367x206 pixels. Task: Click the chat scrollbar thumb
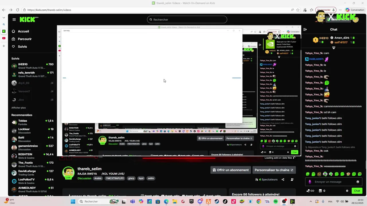pos(366,165)
